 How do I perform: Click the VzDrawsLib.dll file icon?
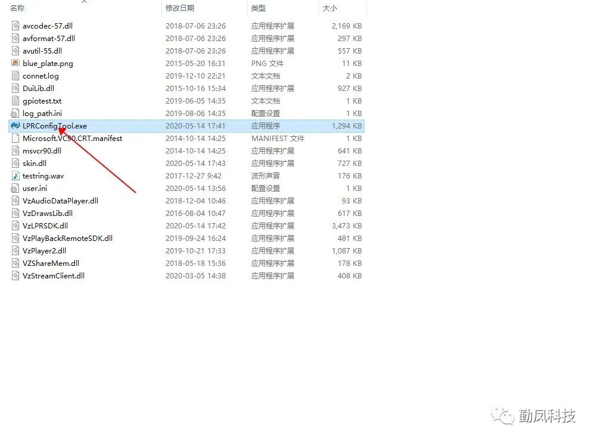(15, 214)
